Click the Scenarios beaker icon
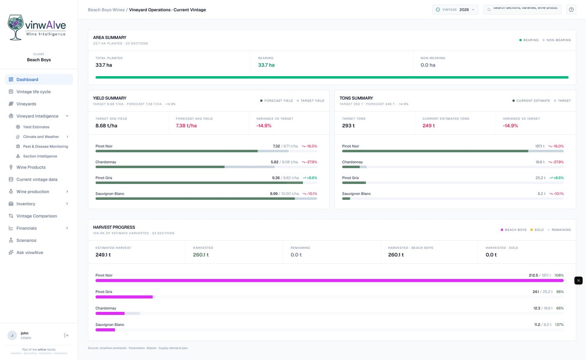The width and height of the screenshot is (586, 360). [11, 240]
